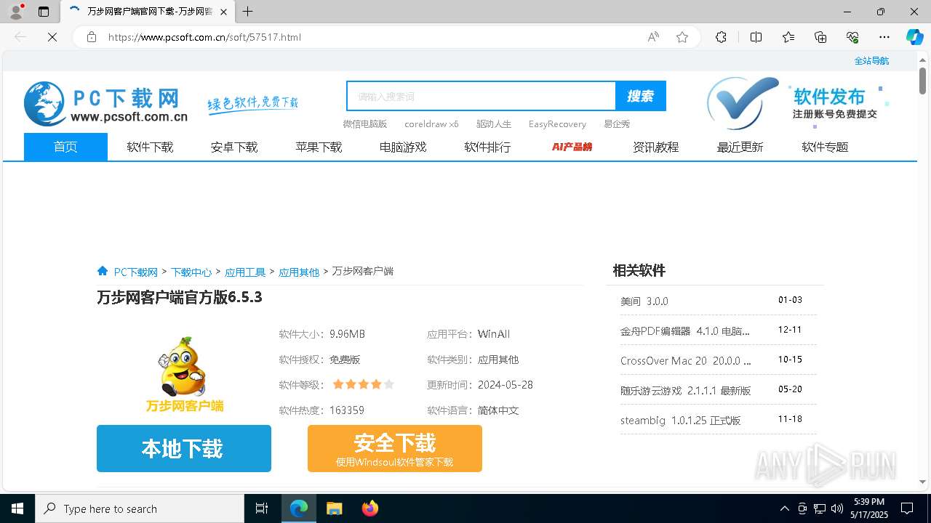Open the 最近更新 nav tab

click(740, 147)
